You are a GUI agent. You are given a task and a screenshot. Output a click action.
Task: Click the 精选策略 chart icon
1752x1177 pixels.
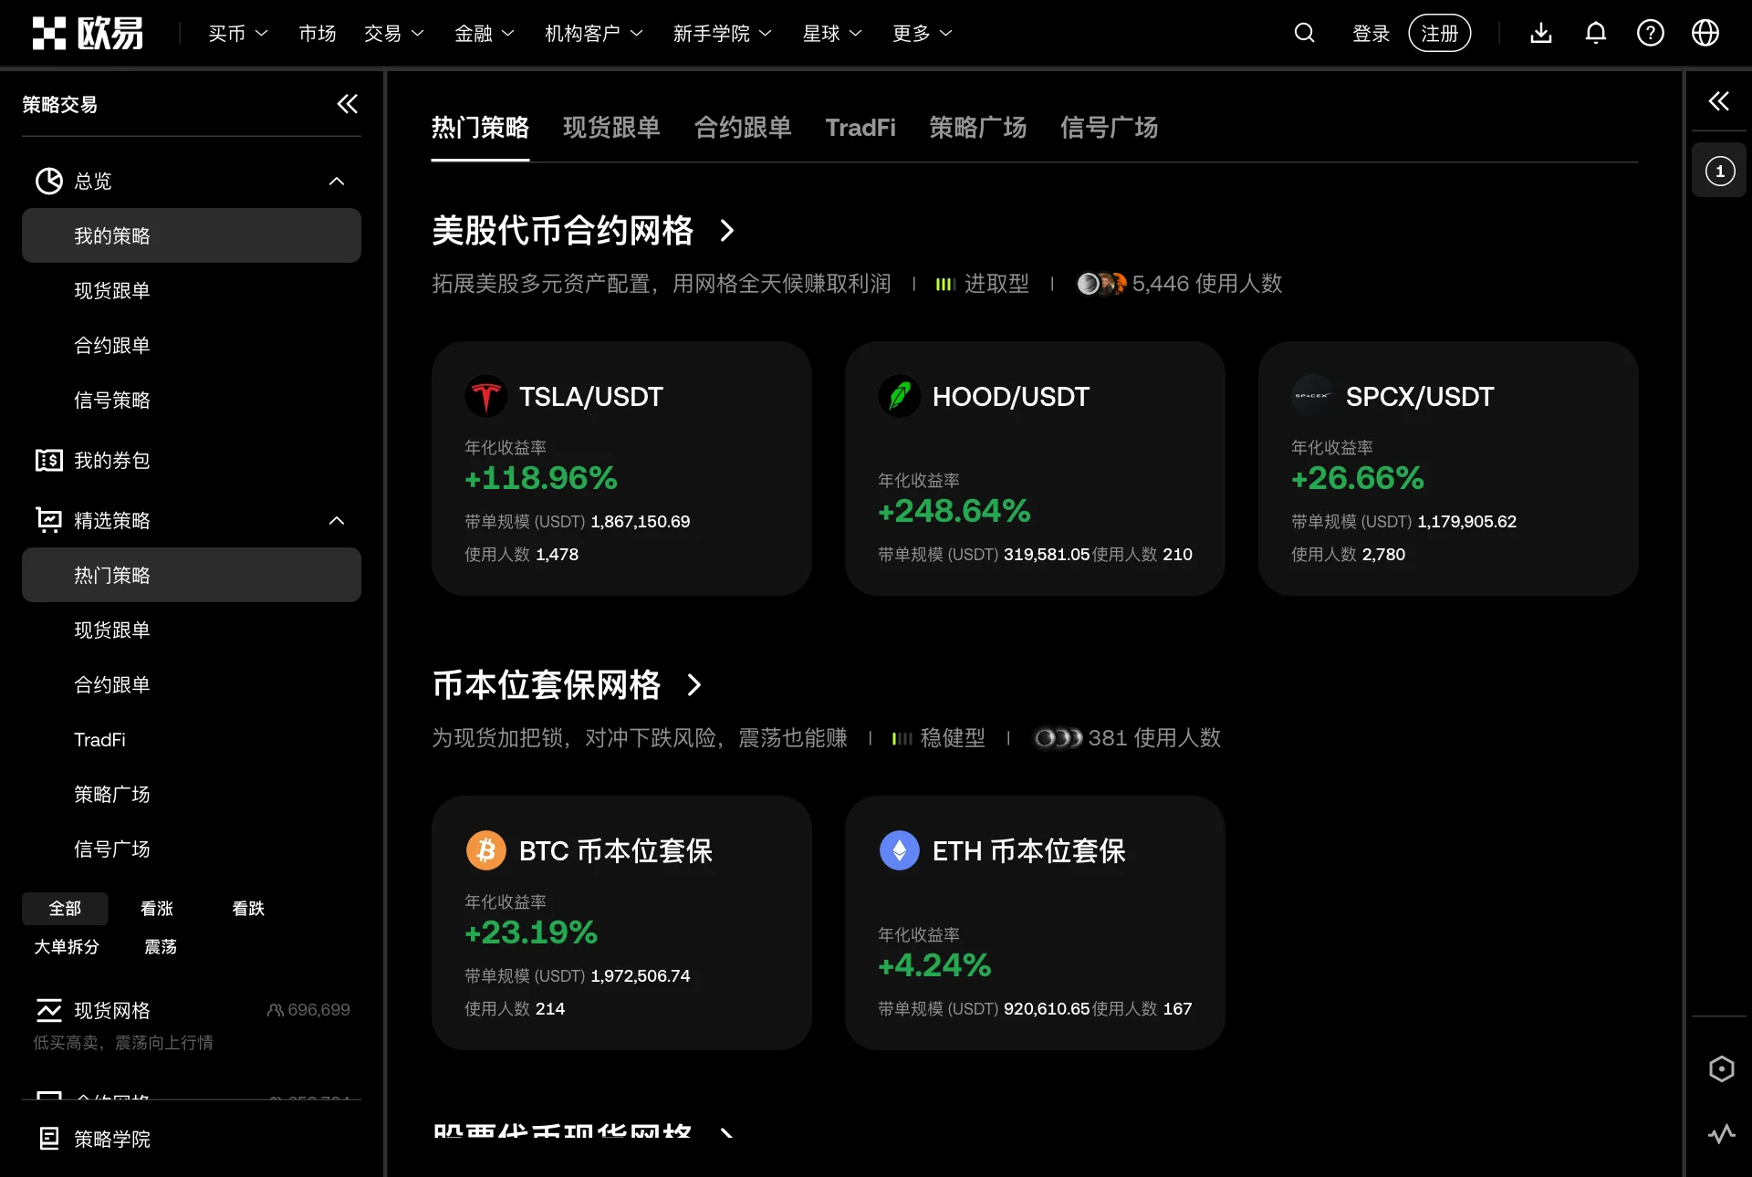point(49,520)
